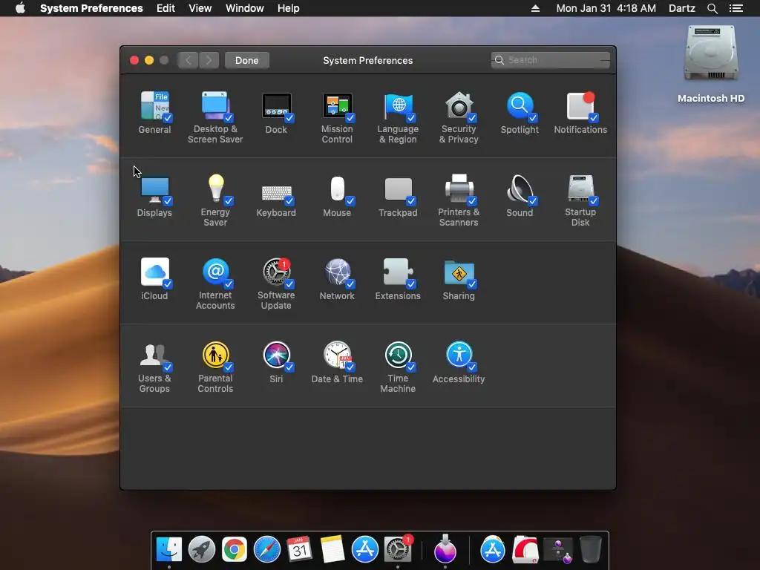The height and width of the screenshot is (570, 760).
Task: Open the Window menu
Action: point(245,8)
